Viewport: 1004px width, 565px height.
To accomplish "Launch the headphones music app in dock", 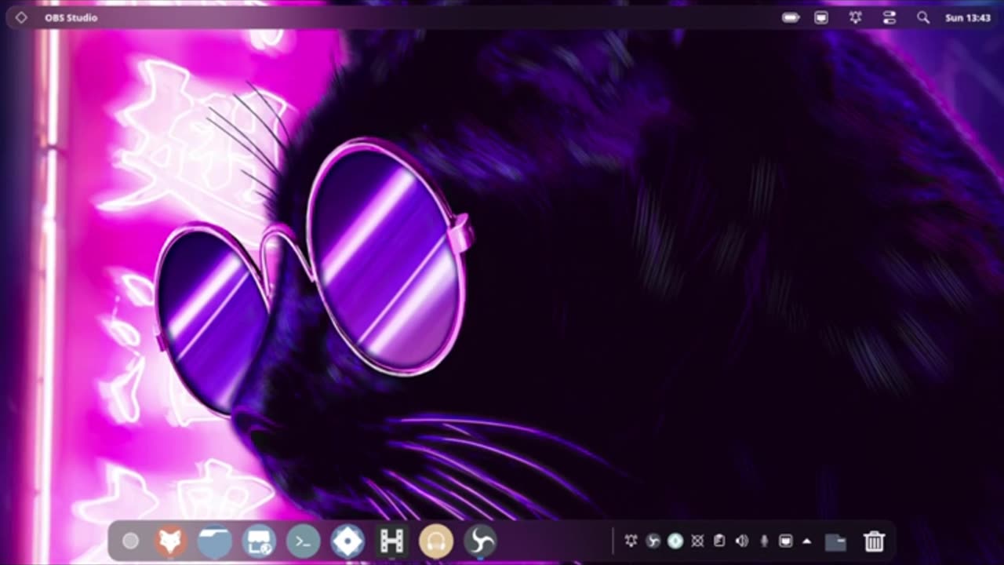I will tap(436, 541).
